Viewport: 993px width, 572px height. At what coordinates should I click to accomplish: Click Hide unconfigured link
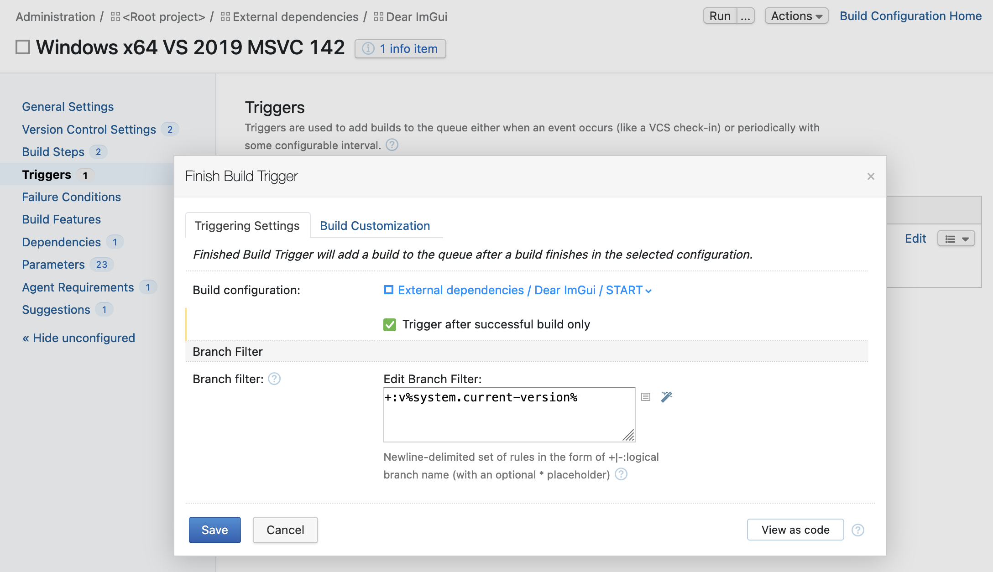coord(78,338)
